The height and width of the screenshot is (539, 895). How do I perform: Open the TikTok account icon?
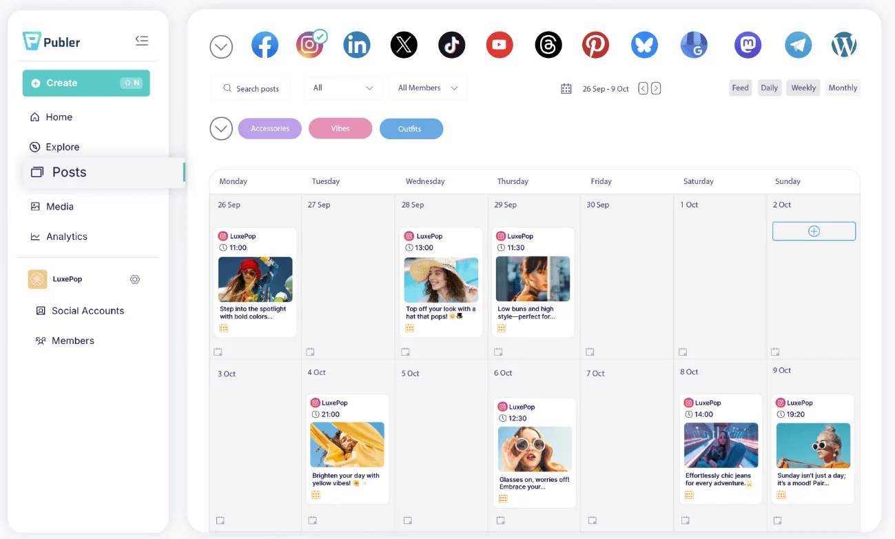click(451, 44)
